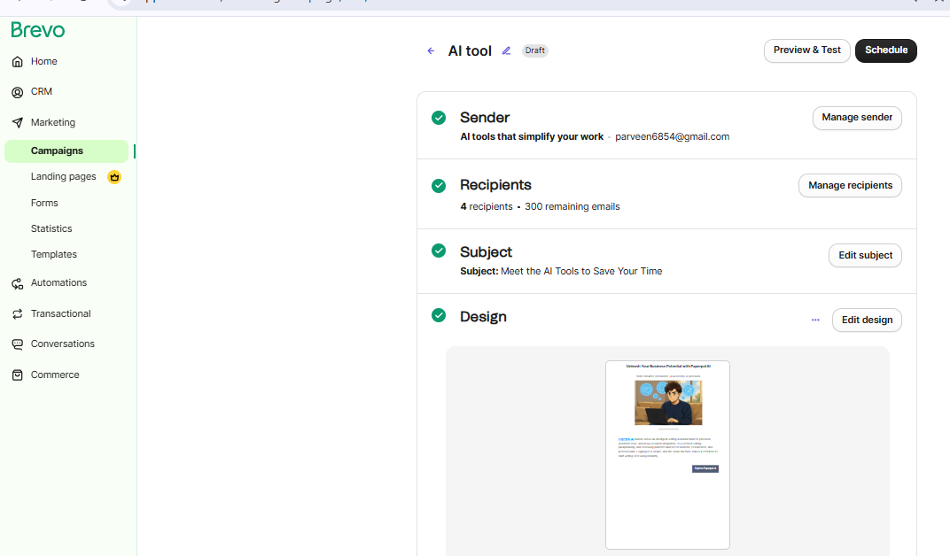Click the Preview & Test button
950x556 pixels.
click(x=806, y=50)
